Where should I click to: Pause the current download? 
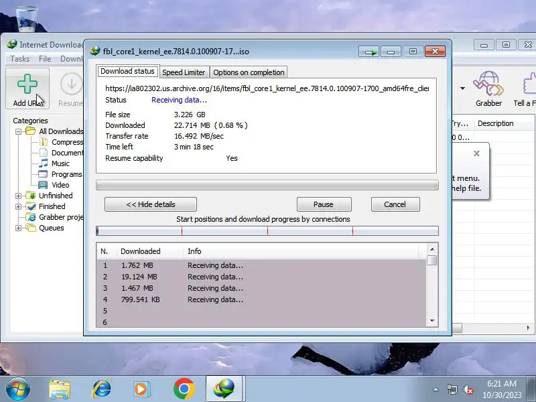(324, 204)
